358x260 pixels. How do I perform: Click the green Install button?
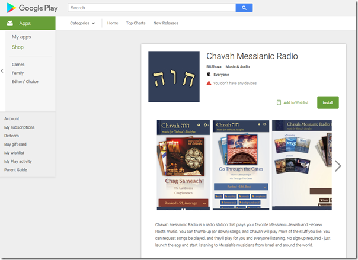pos(328,102)
